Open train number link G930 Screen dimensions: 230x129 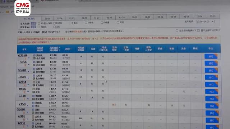click(22, 123)
